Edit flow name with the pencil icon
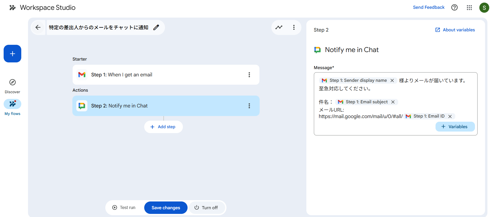This screenshot has height=217, width=490. coord(156,27)
